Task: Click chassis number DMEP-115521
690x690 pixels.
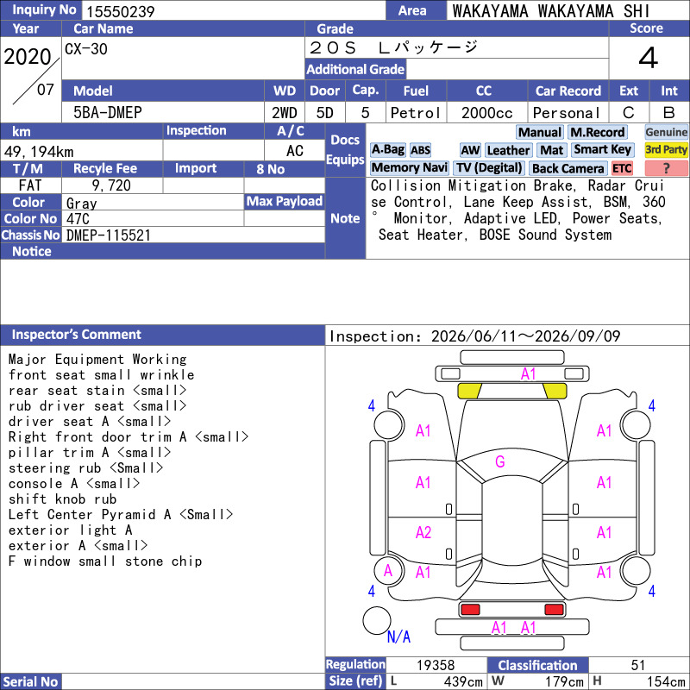Action: point(109,235)
